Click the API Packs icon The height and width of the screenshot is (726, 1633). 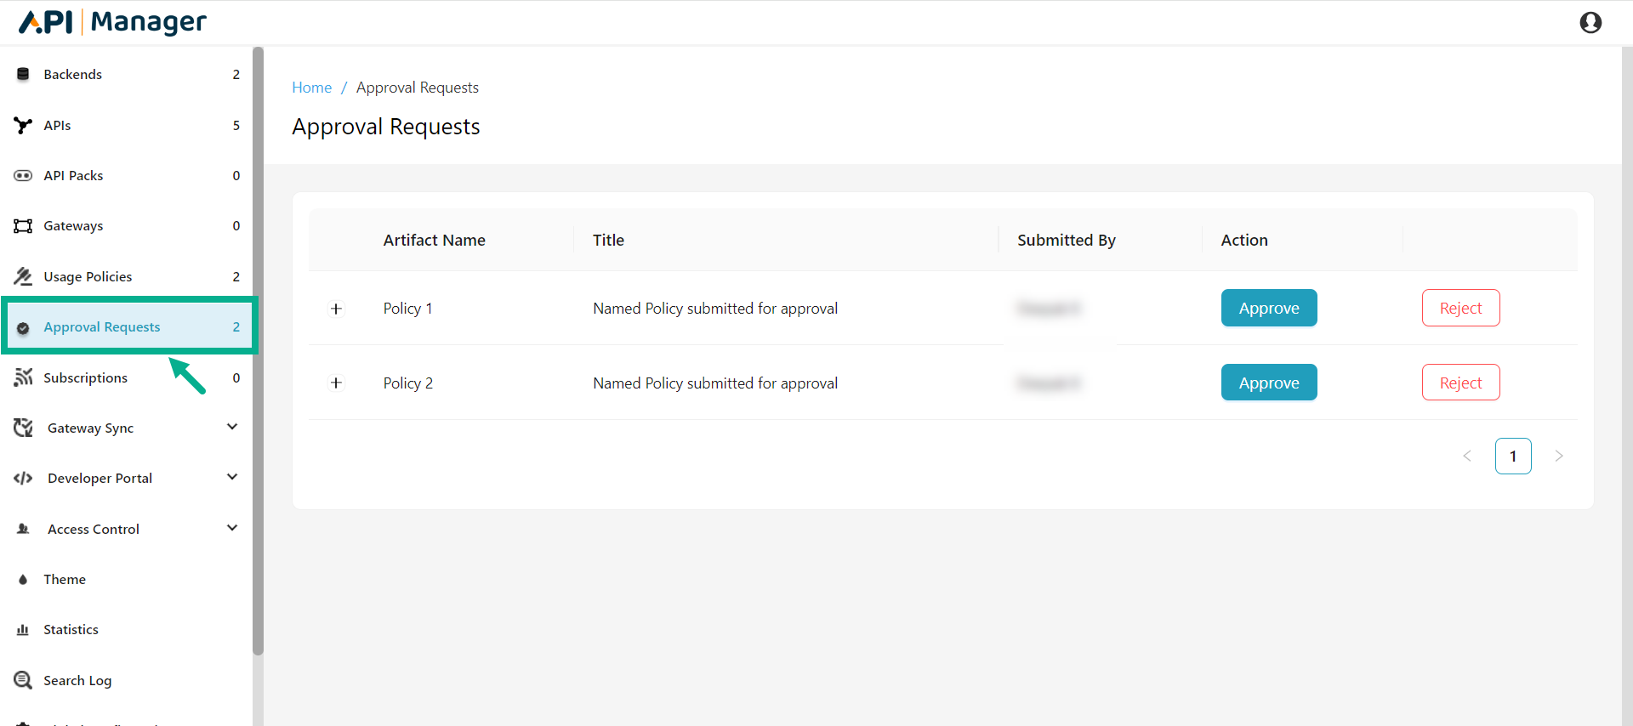pyautogui.click(x=23, y=176)
